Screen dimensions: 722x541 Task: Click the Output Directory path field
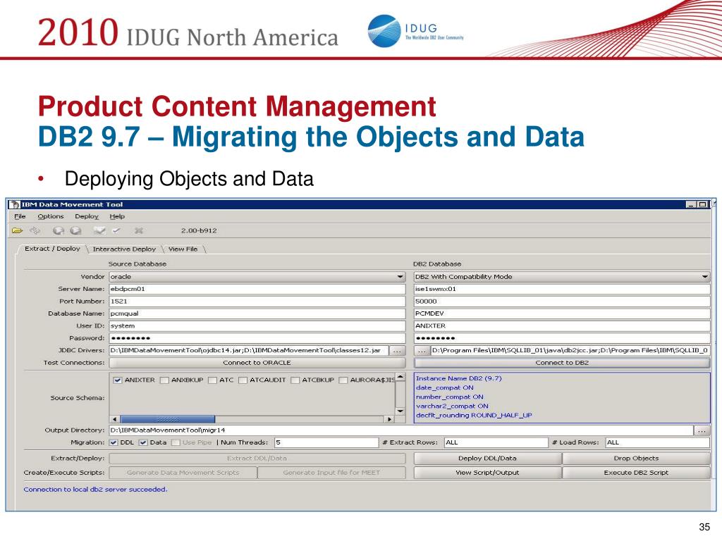click(x=400, y=430)
